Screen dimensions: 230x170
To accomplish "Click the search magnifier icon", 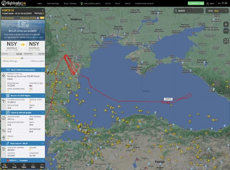I will (176, 10).
